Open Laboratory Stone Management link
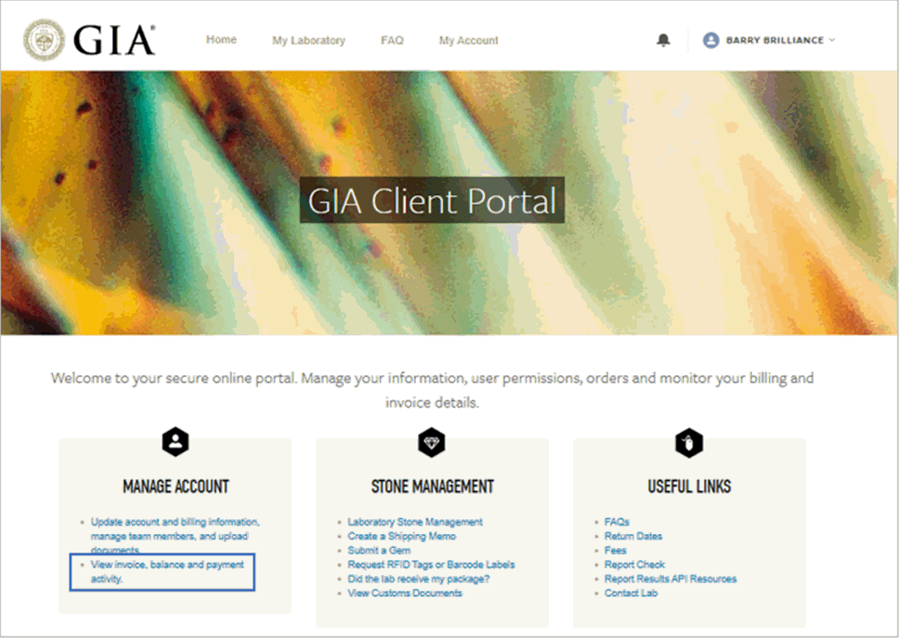Image resolution: width=900 pixels, height=638 pixels. pos(415,522)
